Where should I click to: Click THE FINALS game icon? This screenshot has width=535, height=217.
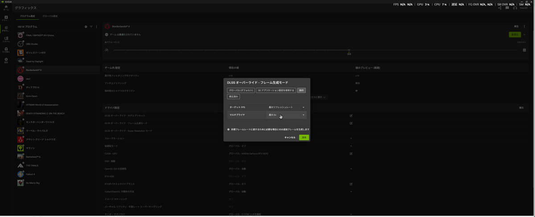pyautogui.click(x=20, y=165)
